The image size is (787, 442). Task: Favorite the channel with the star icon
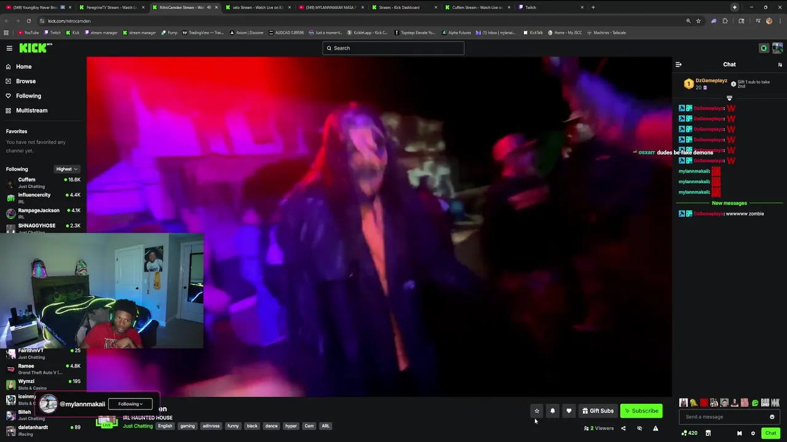(x=537, y=411)
